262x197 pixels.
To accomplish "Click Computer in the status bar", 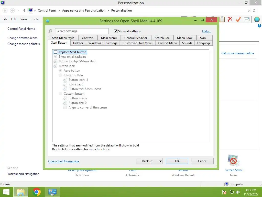I will click(234, 184).
